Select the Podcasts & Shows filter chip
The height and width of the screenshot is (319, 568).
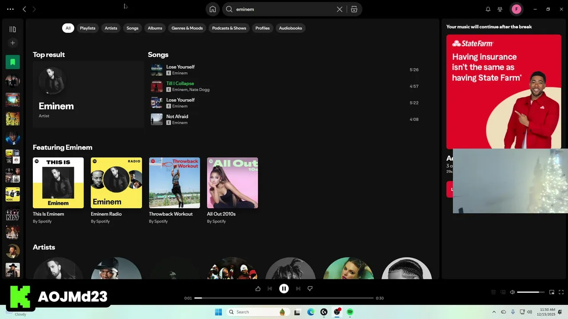(229, 28)
